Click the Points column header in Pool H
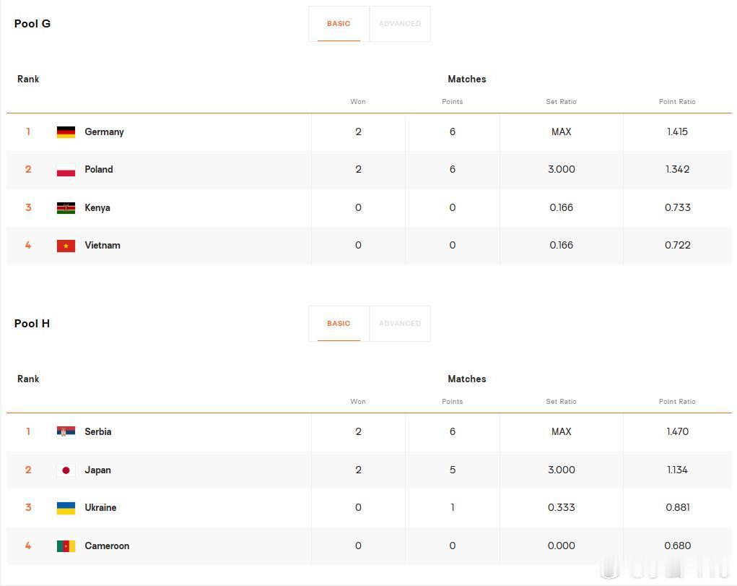Viewport: 737px width, 586px height. (x=452, y=402)
